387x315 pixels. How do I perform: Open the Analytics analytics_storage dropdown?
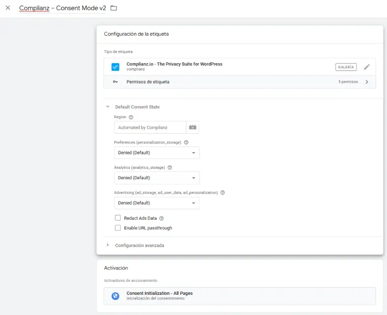pos(157,178)
